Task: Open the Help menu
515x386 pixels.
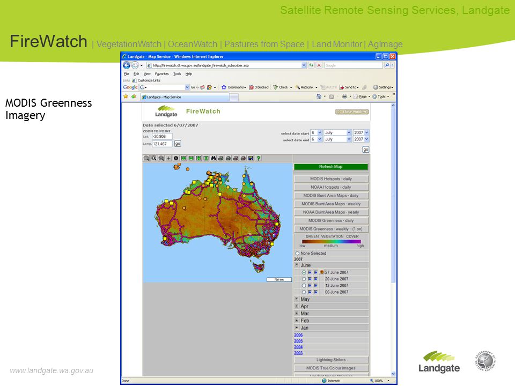Action: pos(188,74)
